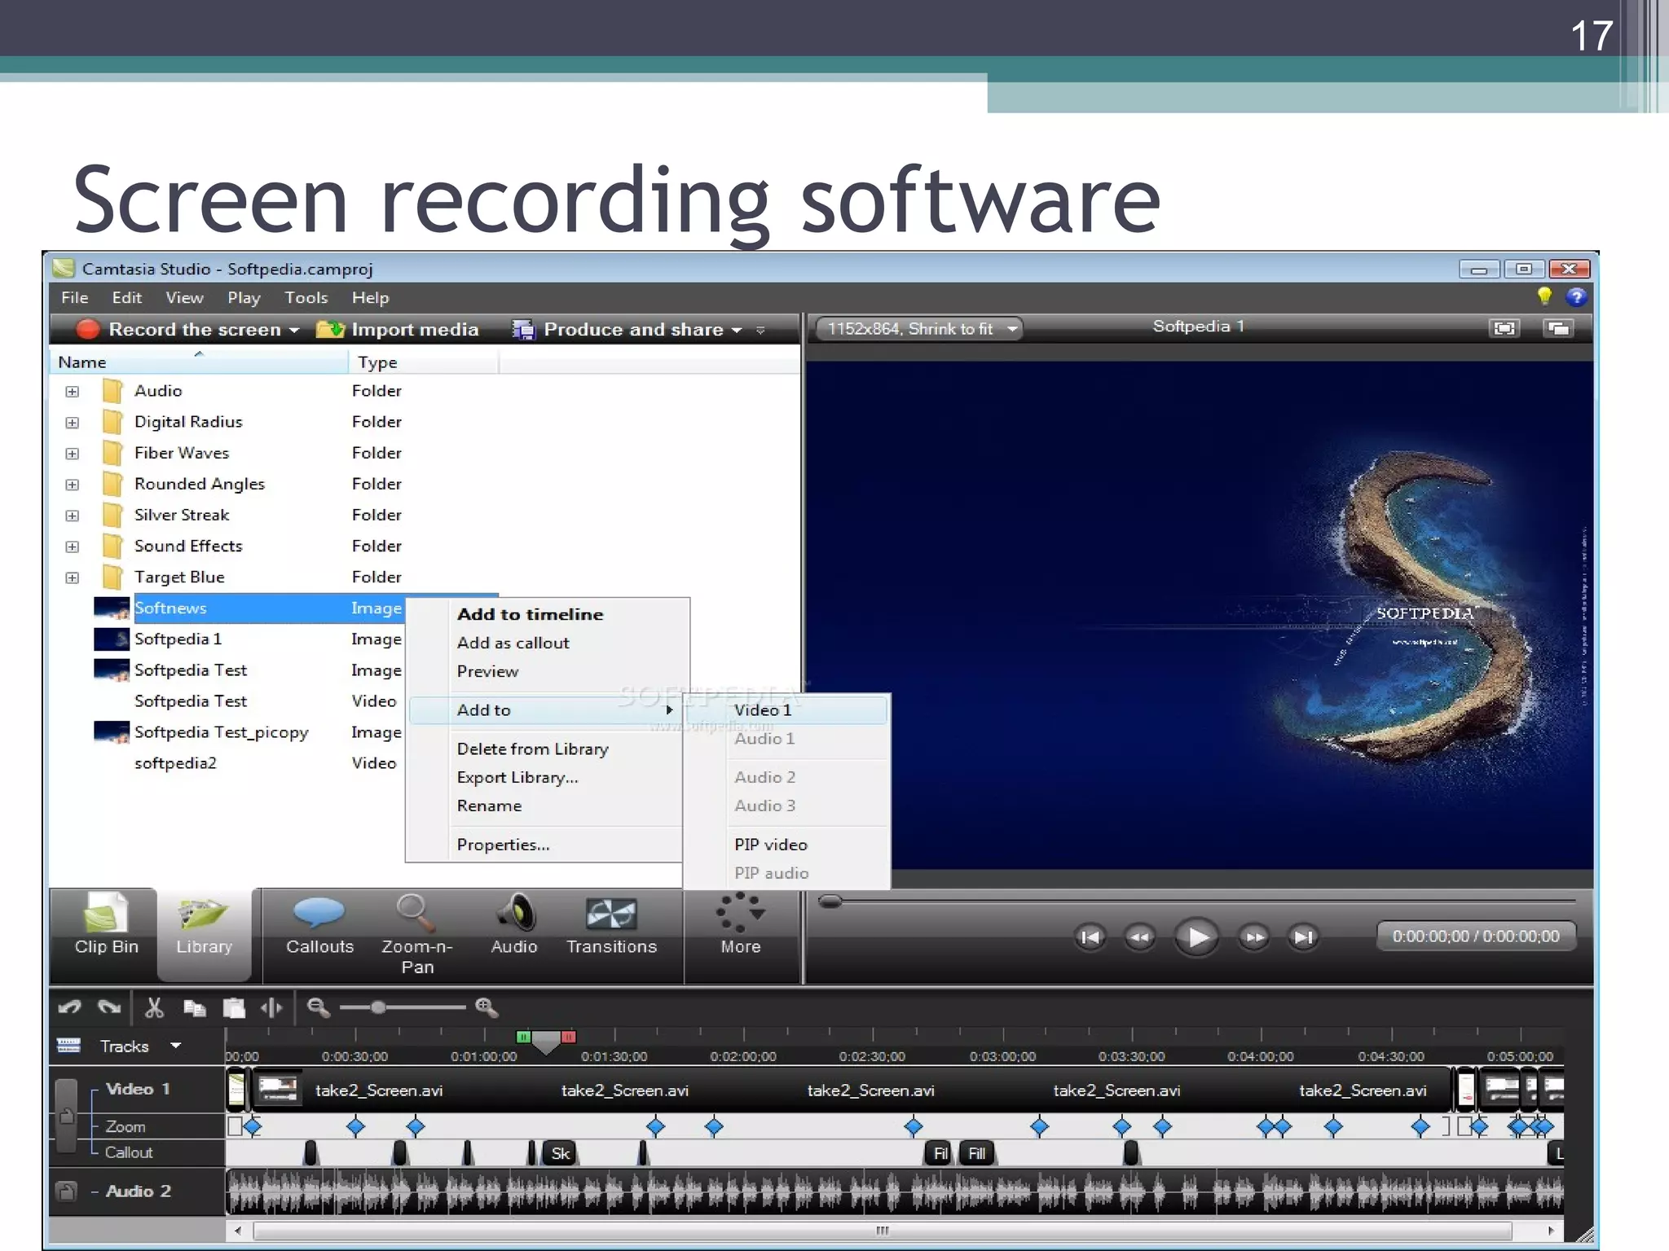Click the Redo arrow in timeline toolbar
This screenshot has height=1251, width=1669.
[x=109, y=1007]
